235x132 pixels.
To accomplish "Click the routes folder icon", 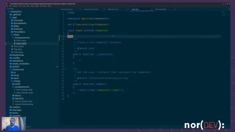I will tap(11, 107).
